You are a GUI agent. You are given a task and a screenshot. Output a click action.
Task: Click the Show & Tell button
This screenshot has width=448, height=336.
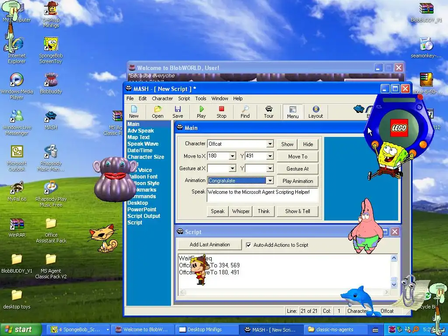pos(297,211)
